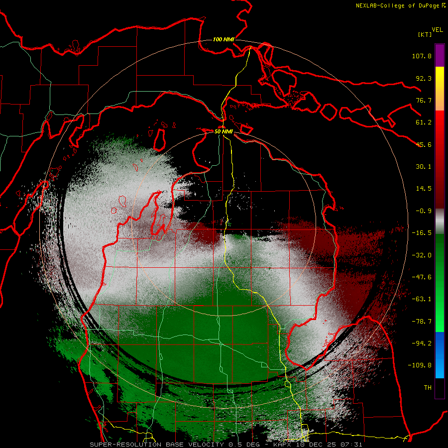Click the -109.8 velocity scale value
Viewport: 448px width, 448px height.
[420, 365]
